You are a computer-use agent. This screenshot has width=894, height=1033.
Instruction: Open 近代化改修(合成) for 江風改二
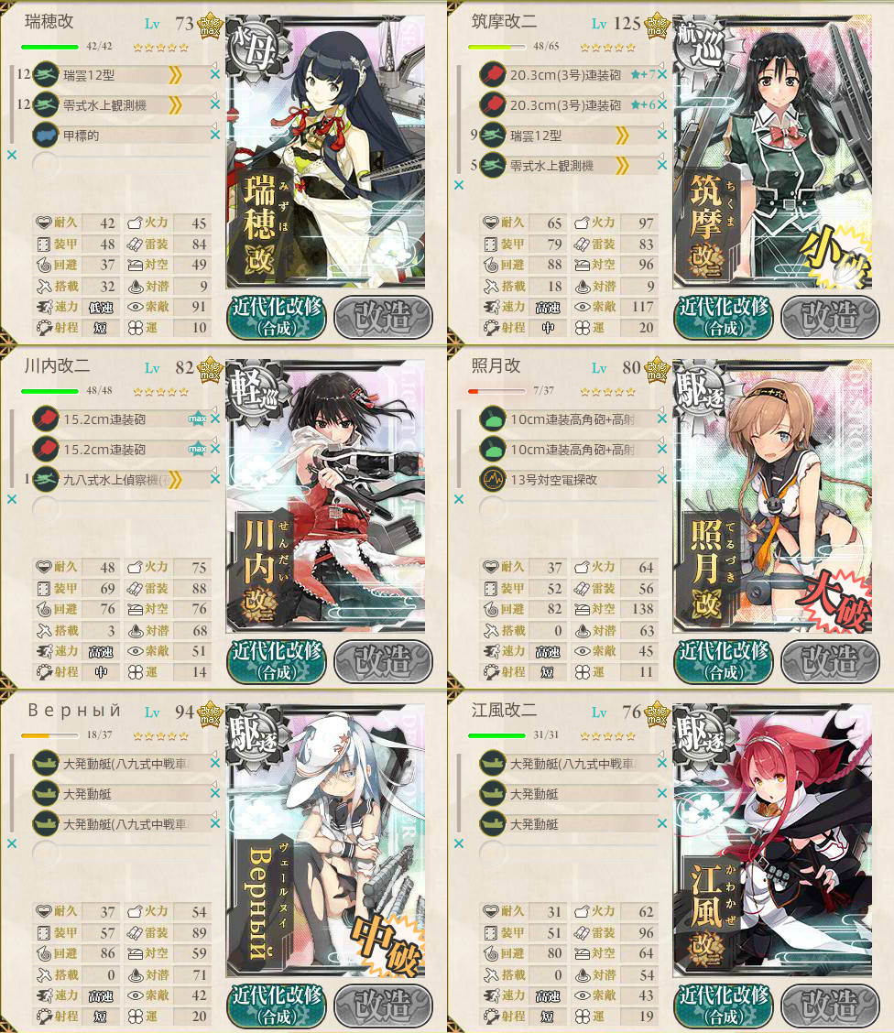click(x=724, y=1005)
